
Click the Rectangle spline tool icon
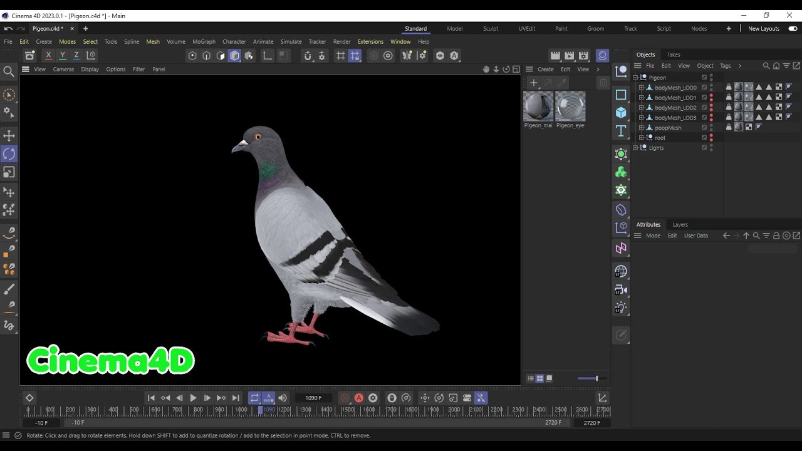pos(621,95)
